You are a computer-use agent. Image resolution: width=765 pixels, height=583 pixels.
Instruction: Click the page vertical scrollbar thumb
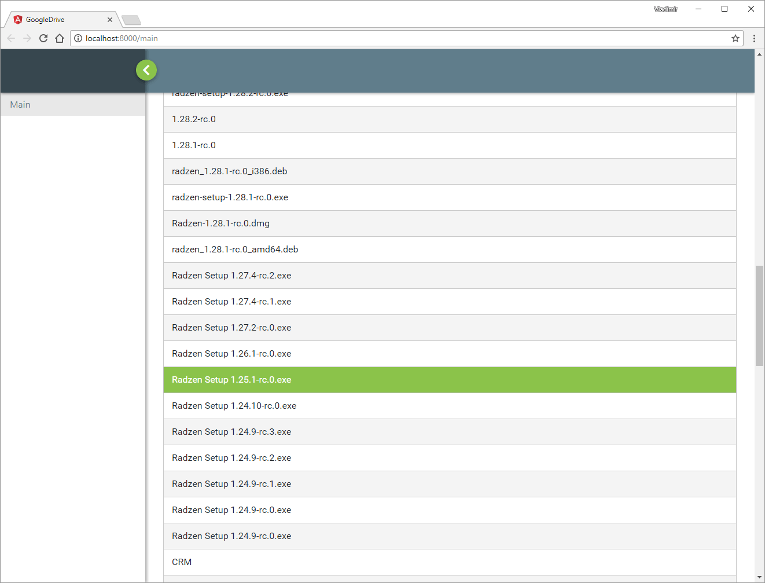pyautogui.click(x=759, y=316)
